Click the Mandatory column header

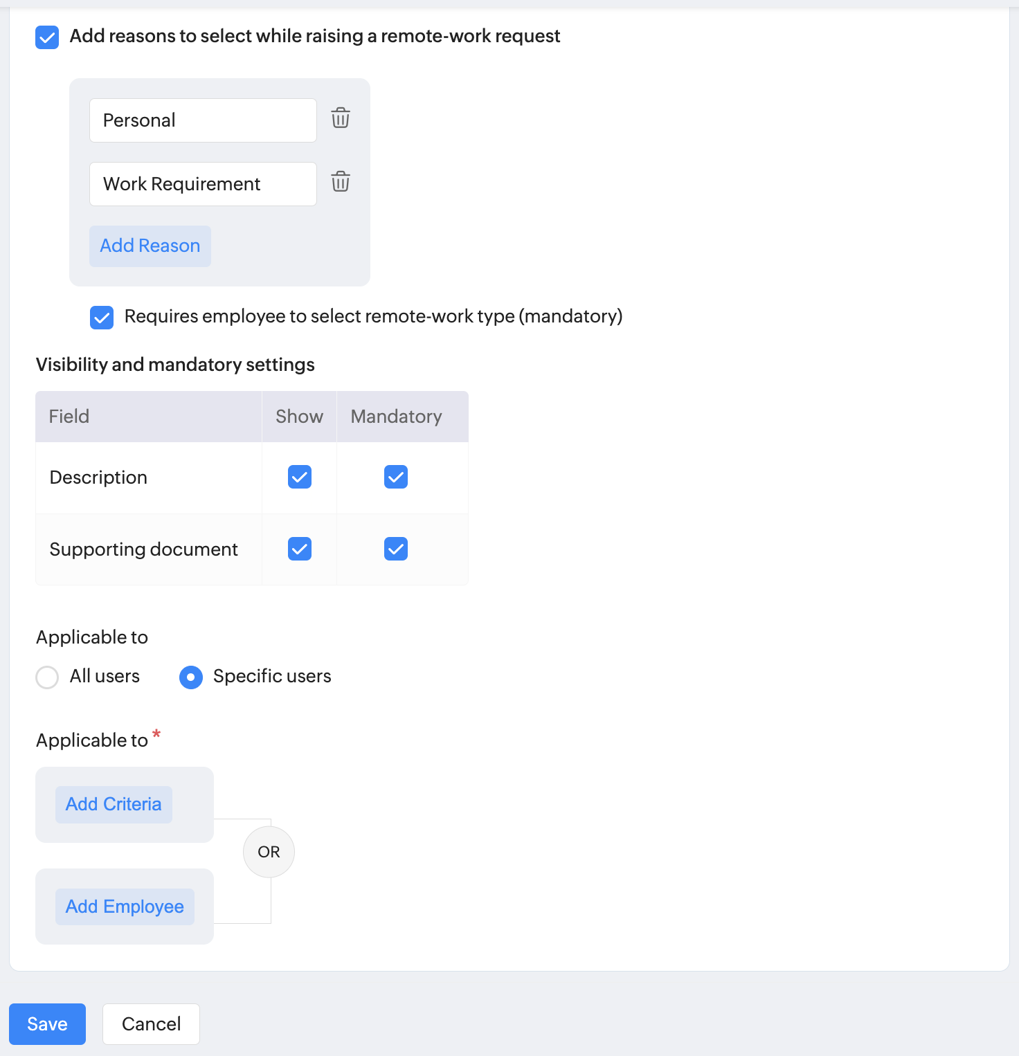click(x=396, y=417)
